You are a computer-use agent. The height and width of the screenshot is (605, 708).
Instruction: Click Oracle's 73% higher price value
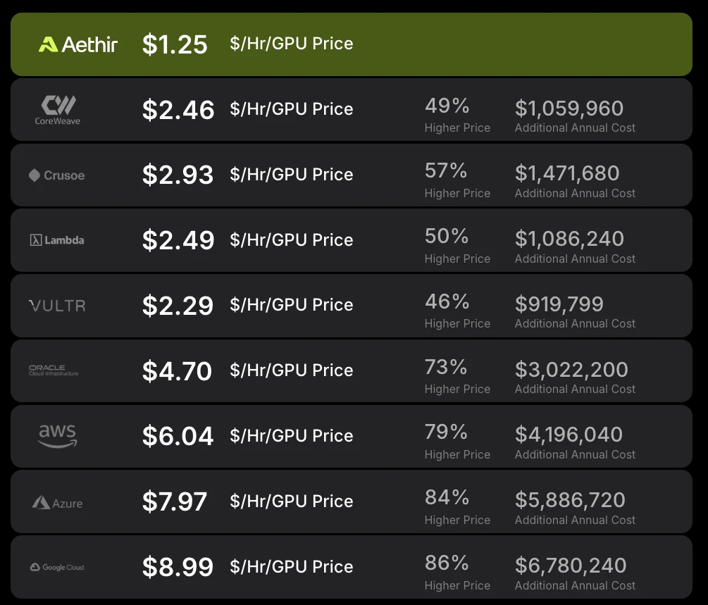[446, 367]
